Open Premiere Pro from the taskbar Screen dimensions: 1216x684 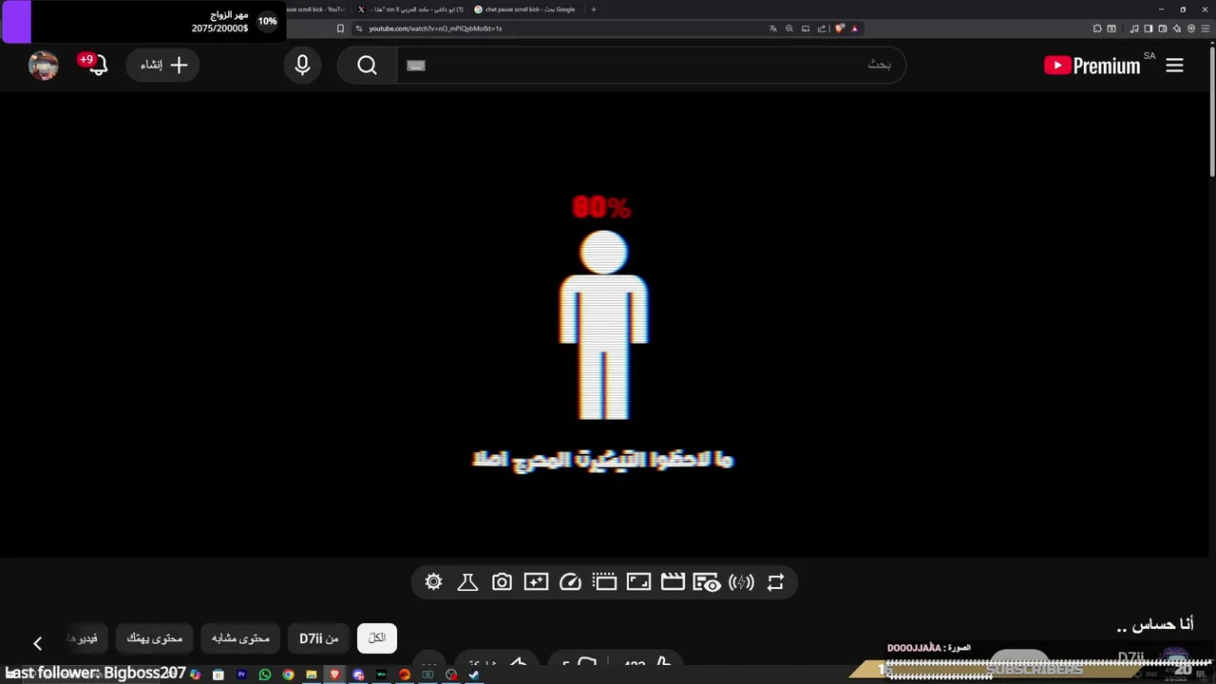click(241, 674)
